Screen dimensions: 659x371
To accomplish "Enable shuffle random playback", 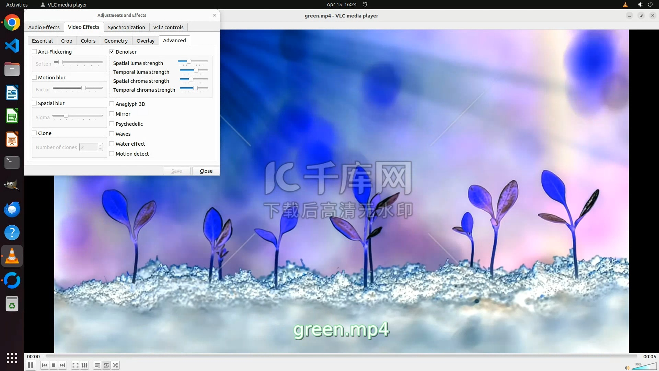I will click(116, 365).
